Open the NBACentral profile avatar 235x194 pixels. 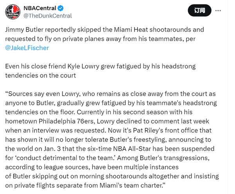tap(13, 12)
